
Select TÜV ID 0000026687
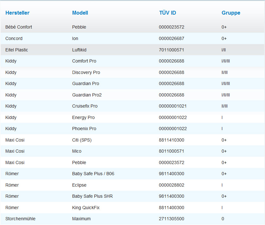[171, 38]
